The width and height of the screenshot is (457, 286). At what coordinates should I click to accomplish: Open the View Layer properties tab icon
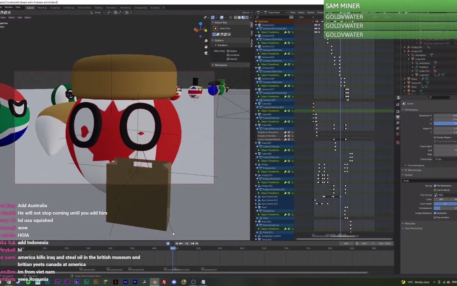tap(398, 123)
